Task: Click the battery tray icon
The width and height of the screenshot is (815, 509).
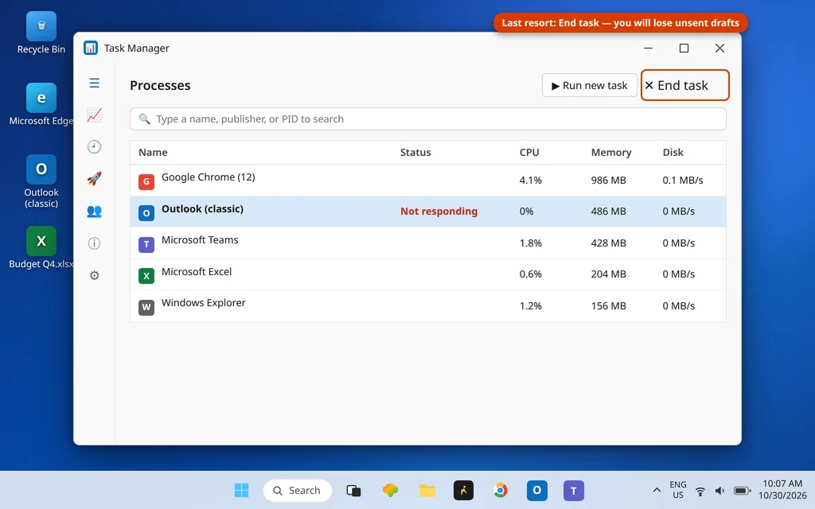Action: 743,490
